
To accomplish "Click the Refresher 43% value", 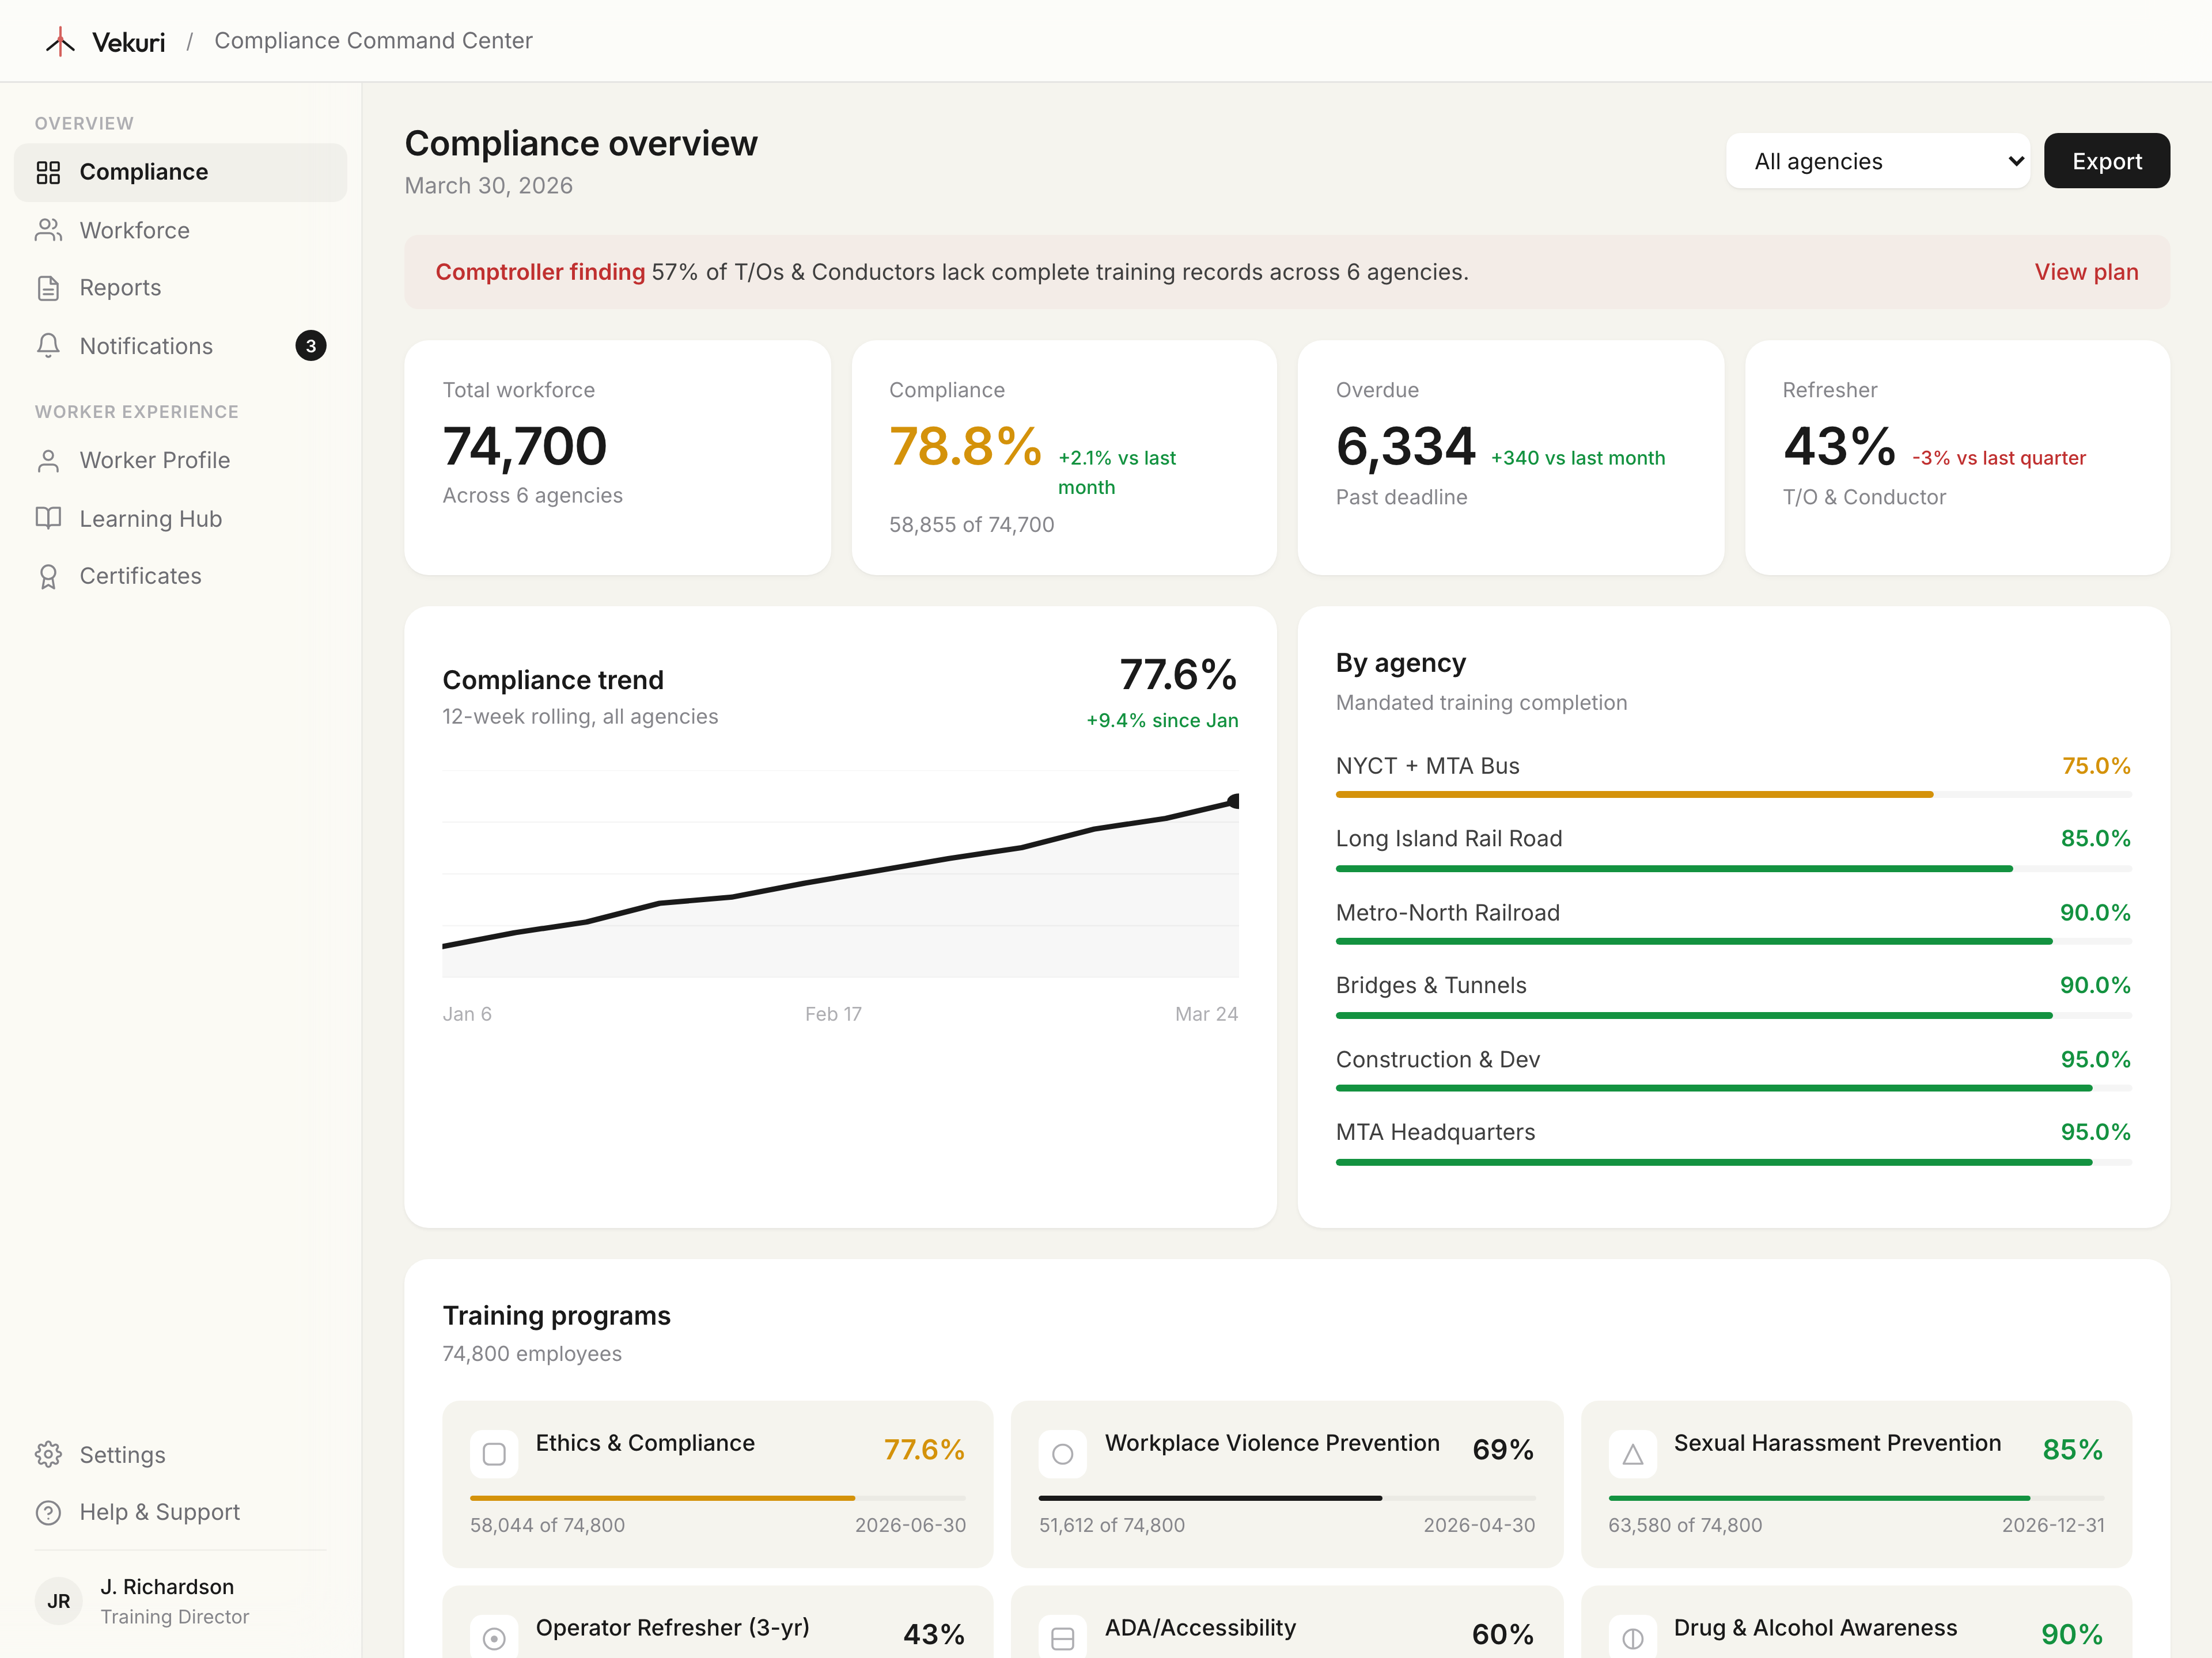I will coord(1839,446).
